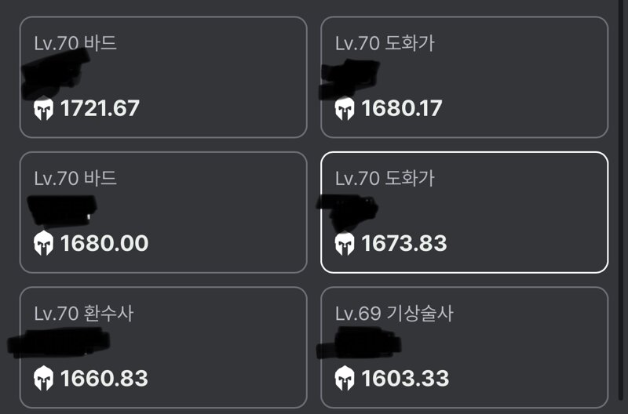The image size is (628, 414).
Task: Select the Lv.70 도화가 card with 1680.17
Action: point(465,77)
